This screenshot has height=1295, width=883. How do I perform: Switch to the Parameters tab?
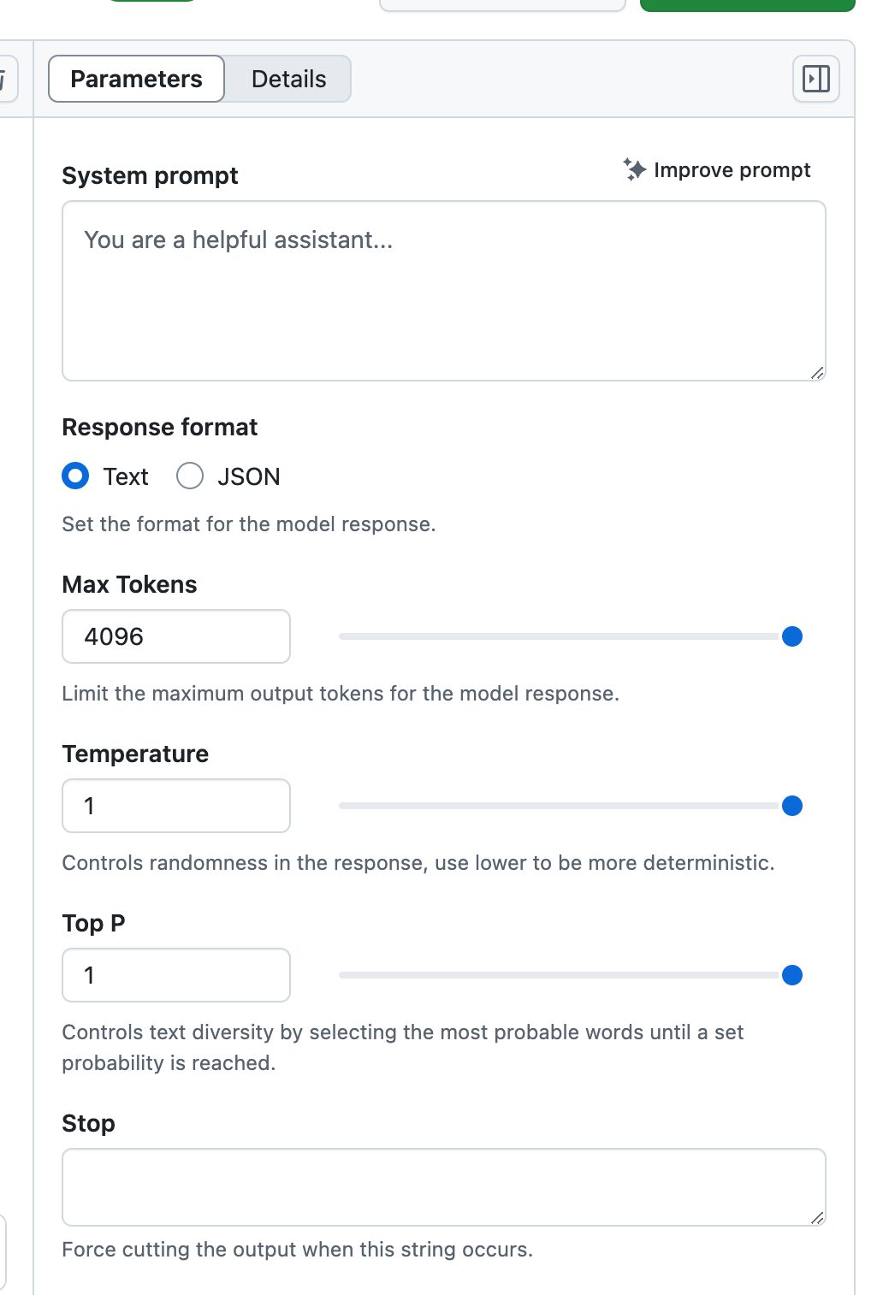point(136,79)
